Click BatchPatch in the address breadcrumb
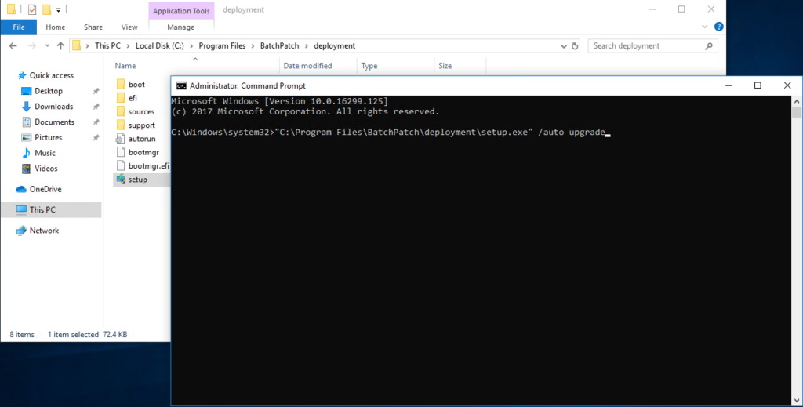 (x=280, y=45)
